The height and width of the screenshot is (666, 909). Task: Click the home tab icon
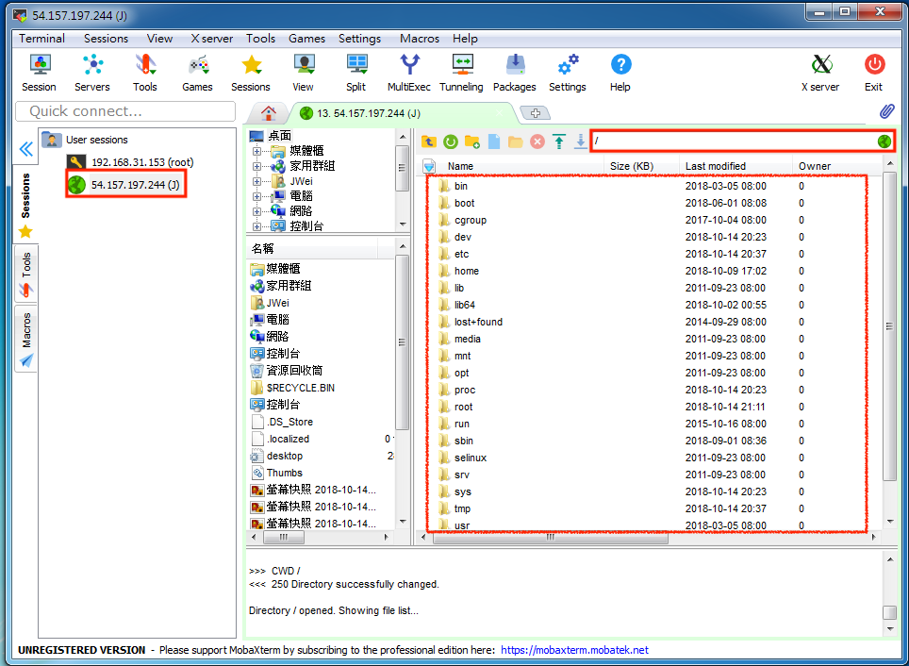point(269,112)
